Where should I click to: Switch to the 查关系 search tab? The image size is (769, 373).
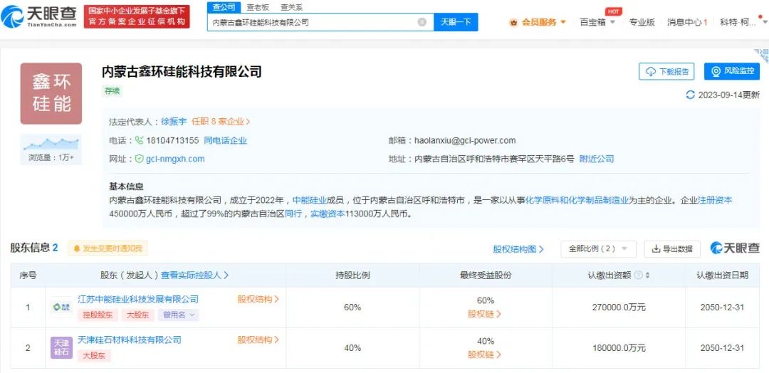pos(291,7)
